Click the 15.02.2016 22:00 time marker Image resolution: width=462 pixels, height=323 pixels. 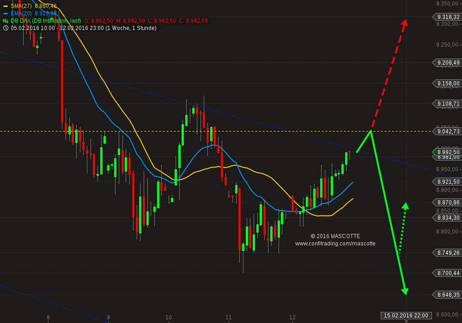pyautogui.click(x=406, y=315)
